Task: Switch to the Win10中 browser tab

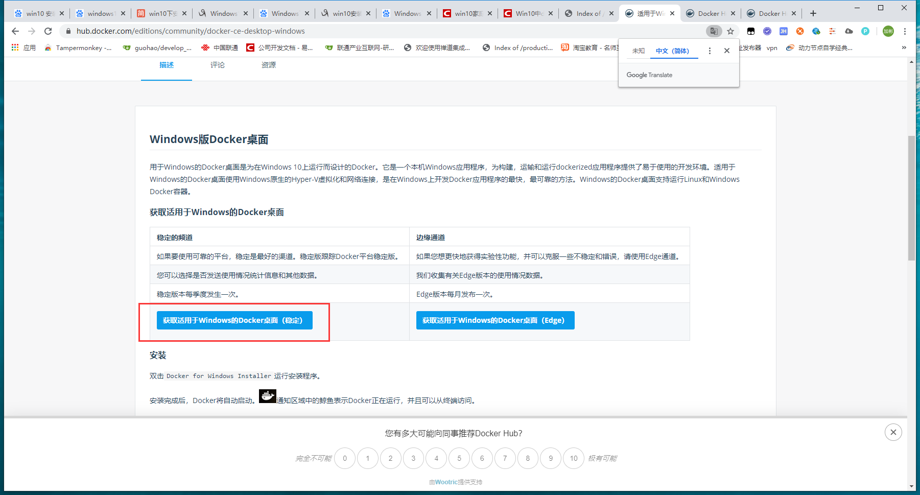Action: 528,13
